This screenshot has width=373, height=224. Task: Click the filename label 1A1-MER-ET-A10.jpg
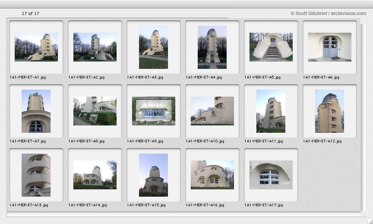click(x=205, y=141)
